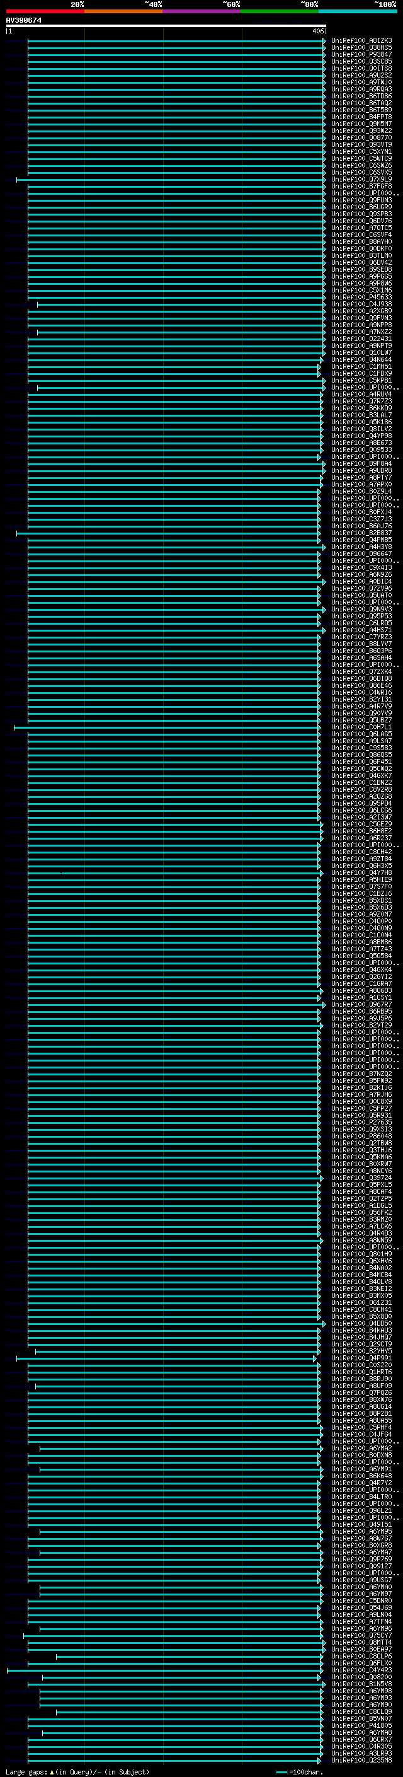403x1777 pixels.
Task: Select the UniRef100_B6RB95 label
Action: pyautogui.click(x=361, y=1011)
